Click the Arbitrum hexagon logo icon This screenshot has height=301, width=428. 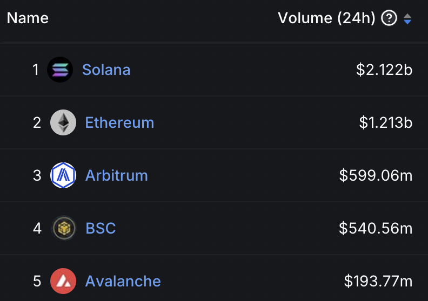click(63, 175)
